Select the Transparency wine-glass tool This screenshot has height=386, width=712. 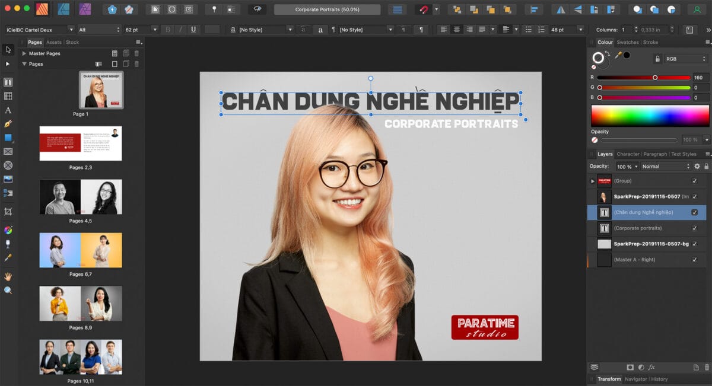pos(8,244)
